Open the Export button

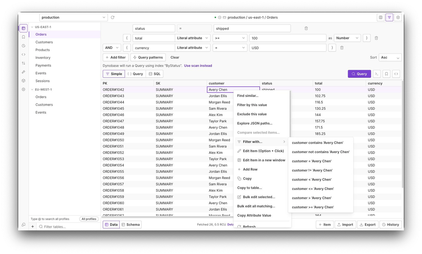(368, 225)
